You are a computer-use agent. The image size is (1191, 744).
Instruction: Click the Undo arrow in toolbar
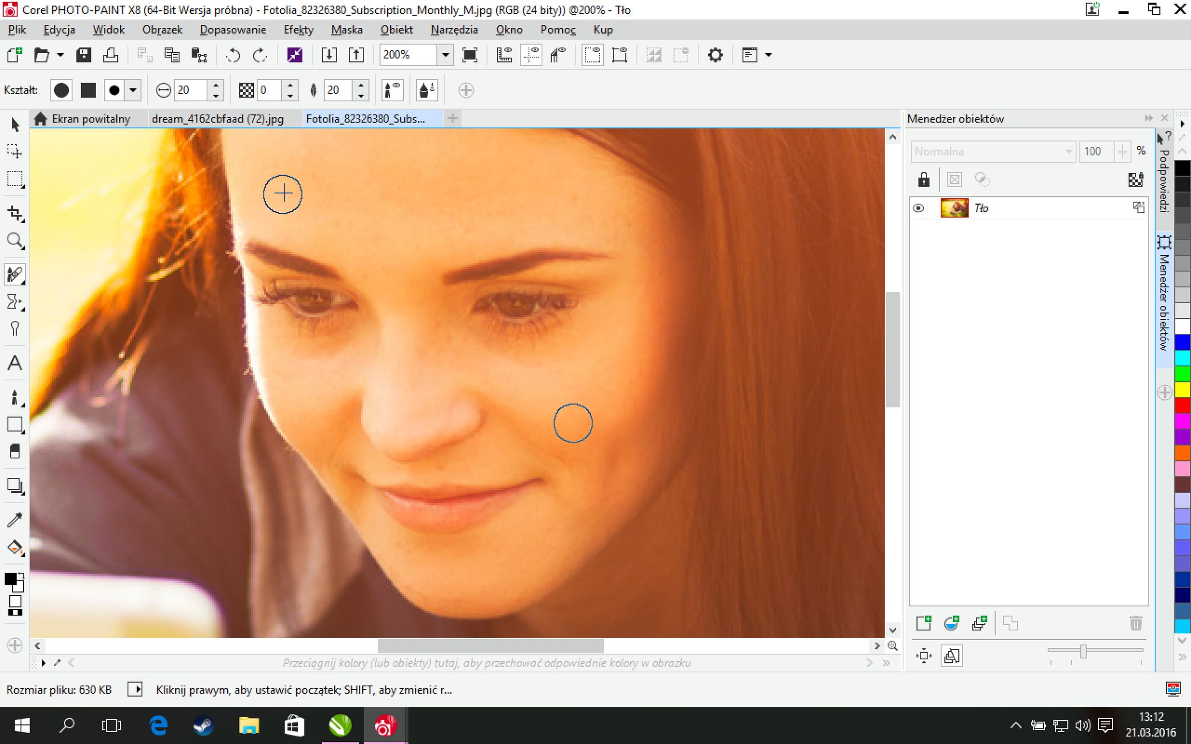point(233,55)
